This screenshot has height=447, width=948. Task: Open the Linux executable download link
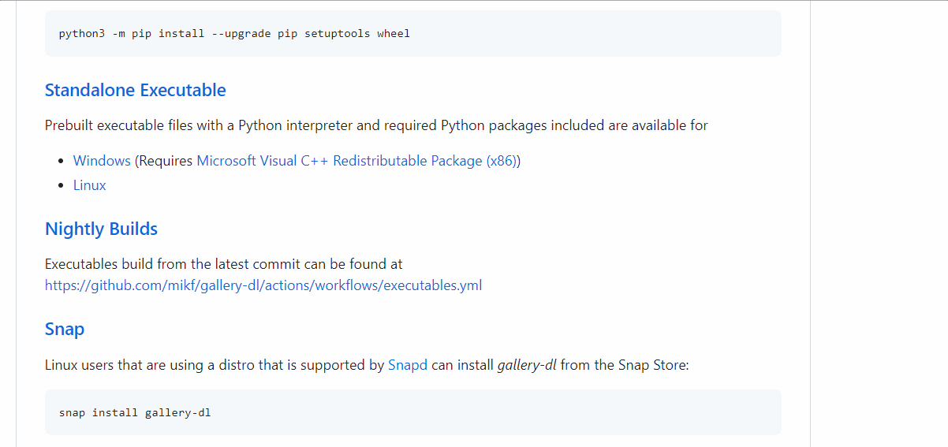point(89,185)
